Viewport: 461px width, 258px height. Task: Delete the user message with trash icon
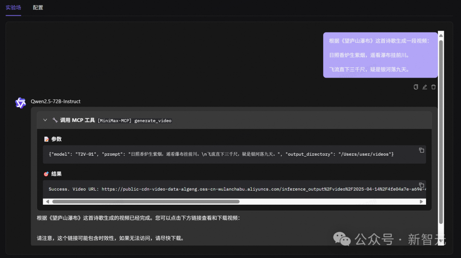(x=433, y=87)
